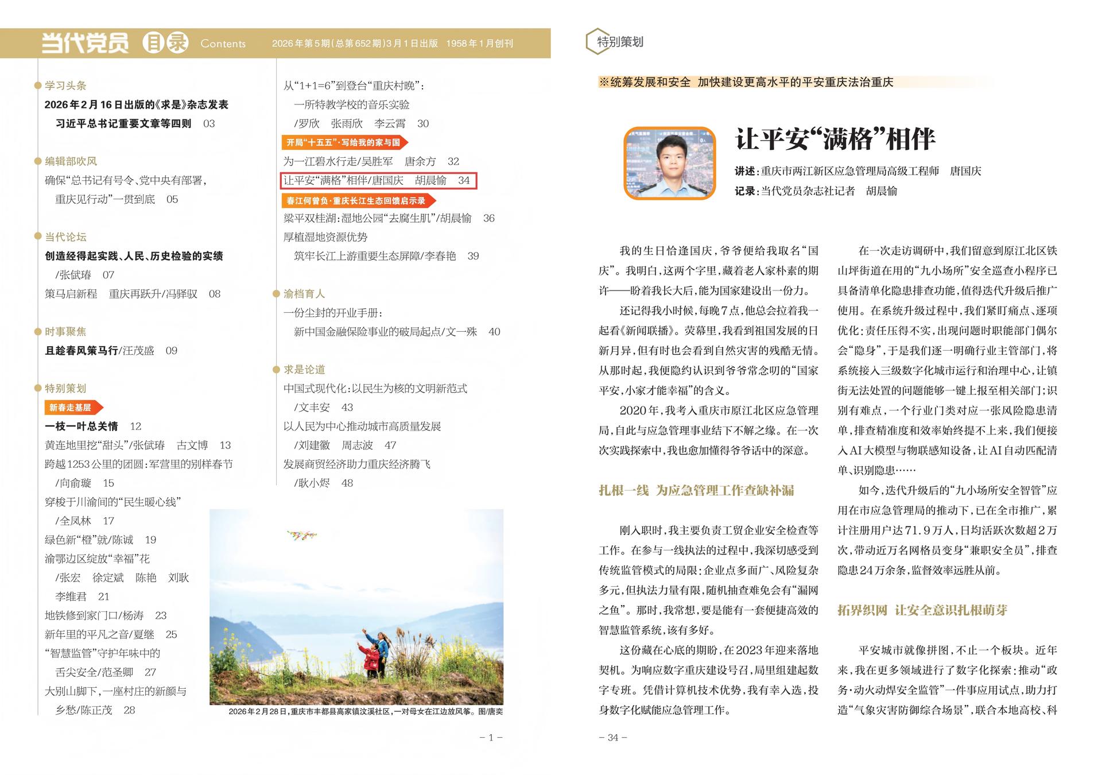Click the article title 让平安"满格"相伴

tap(835, 139)
